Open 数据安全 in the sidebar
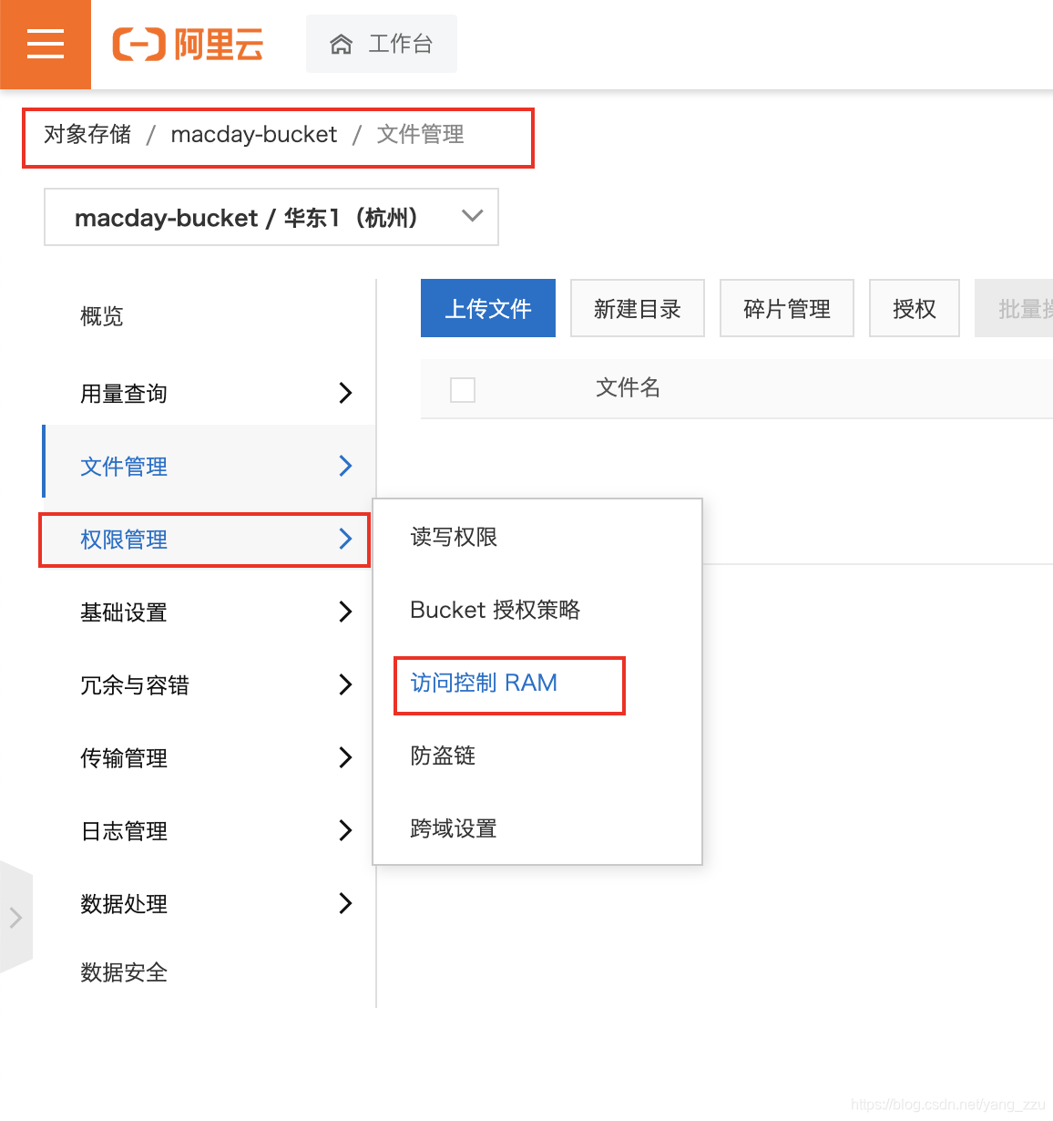This screenshot has width=1053, height=1121. coord(124,972)
